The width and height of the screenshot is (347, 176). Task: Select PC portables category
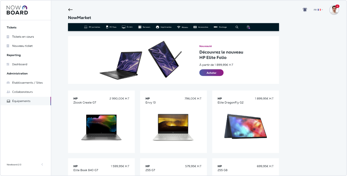click(92, 27)
